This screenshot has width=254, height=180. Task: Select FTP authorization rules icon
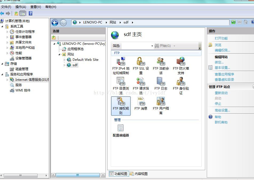(x=121, y=106)
